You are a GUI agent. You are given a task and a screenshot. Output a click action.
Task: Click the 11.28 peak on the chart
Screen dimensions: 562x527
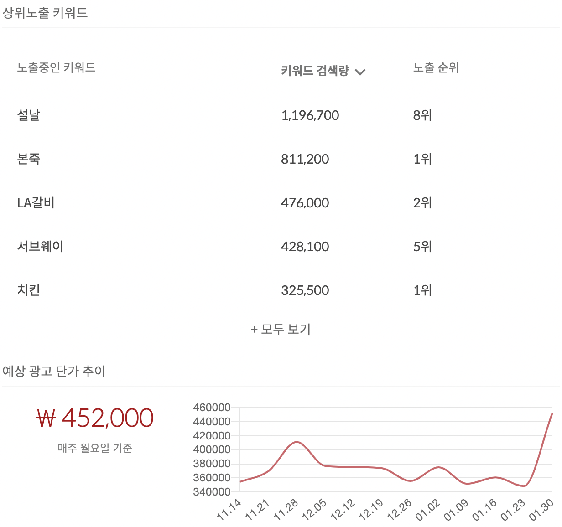click(297, 441)
